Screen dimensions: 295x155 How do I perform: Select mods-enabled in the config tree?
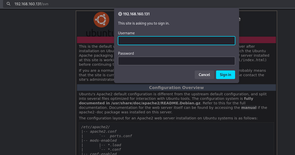103,140
